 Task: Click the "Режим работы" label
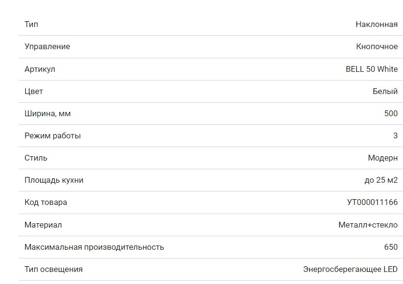(53, 135)
